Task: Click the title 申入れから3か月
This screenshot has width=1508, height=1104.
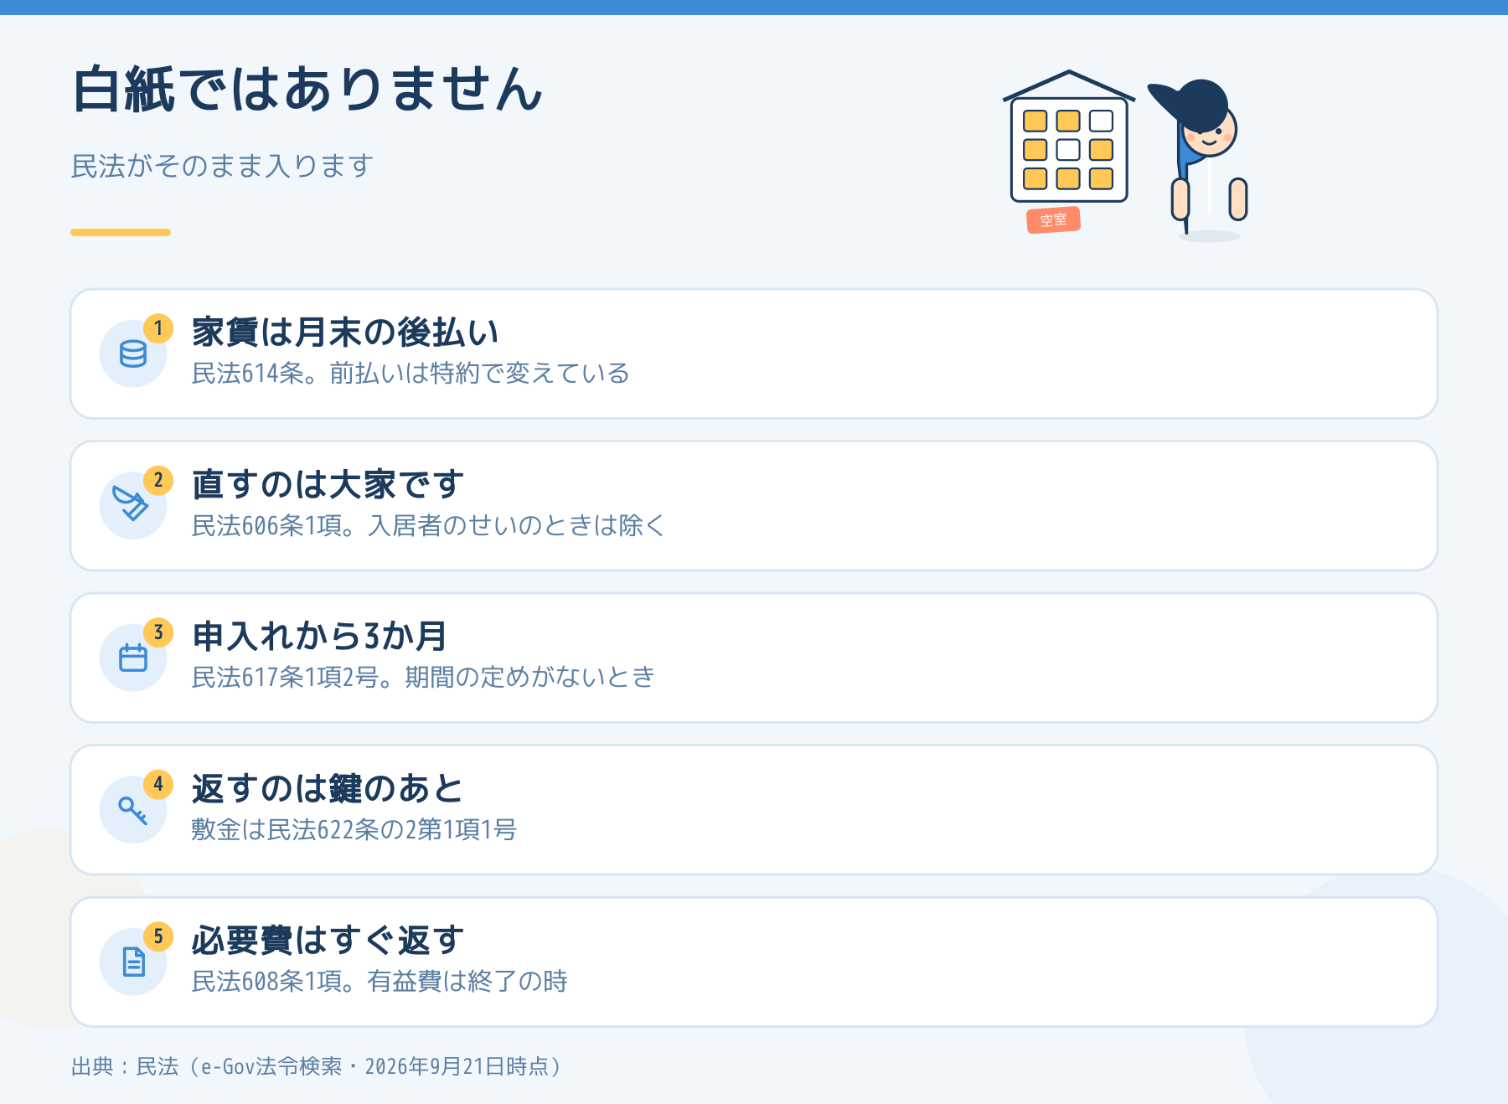Action: tap(319, 637)
